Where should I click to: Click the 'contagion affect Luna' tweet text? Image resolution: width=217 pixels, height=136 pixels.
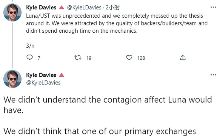108,105
